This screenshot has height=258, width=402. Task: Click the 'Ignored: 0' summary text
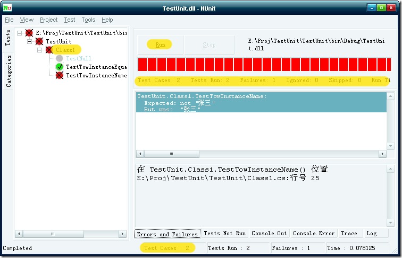pos(302,80)
